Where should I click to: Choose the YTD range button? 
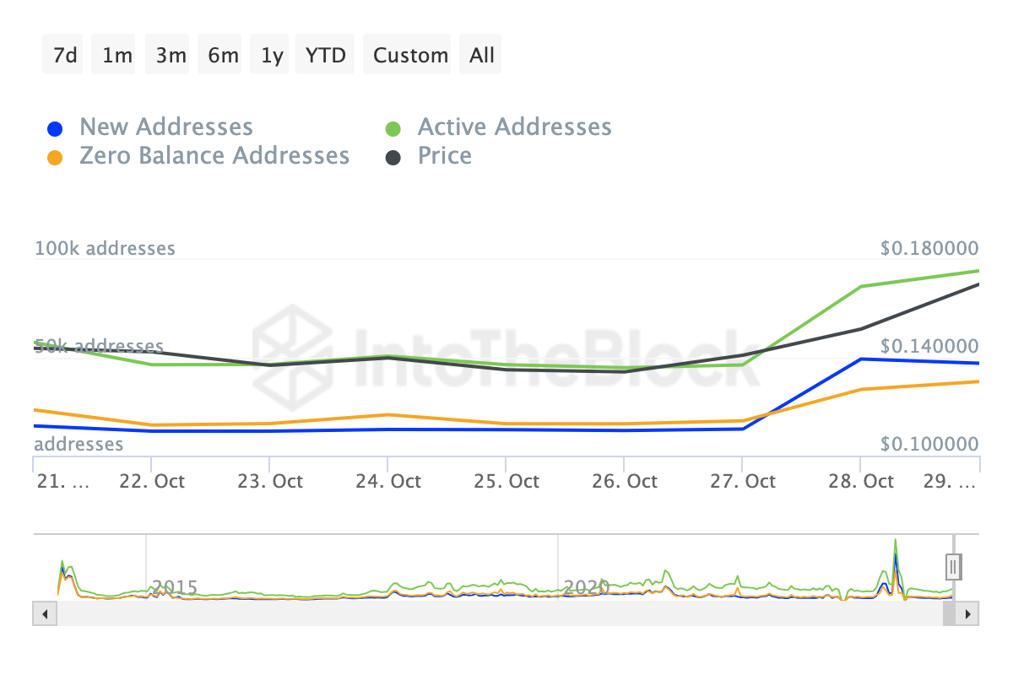pyautogui.click(x=326, y=55)
